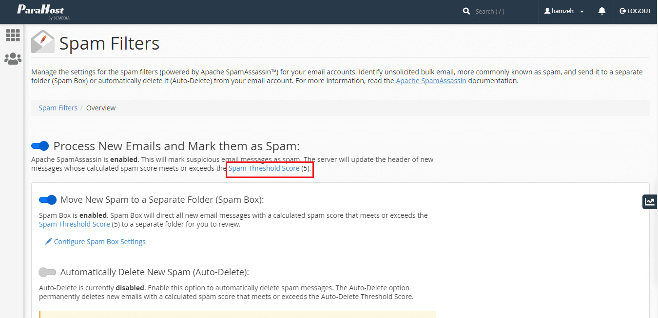Click the Spam Threshold Score link under Spam Box
The image size is (658, 318).
(x=75, y=224)
